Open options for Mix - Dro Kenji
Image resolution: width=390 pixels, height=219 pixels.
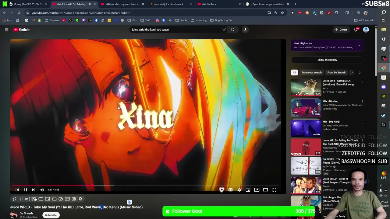point(363,122)
